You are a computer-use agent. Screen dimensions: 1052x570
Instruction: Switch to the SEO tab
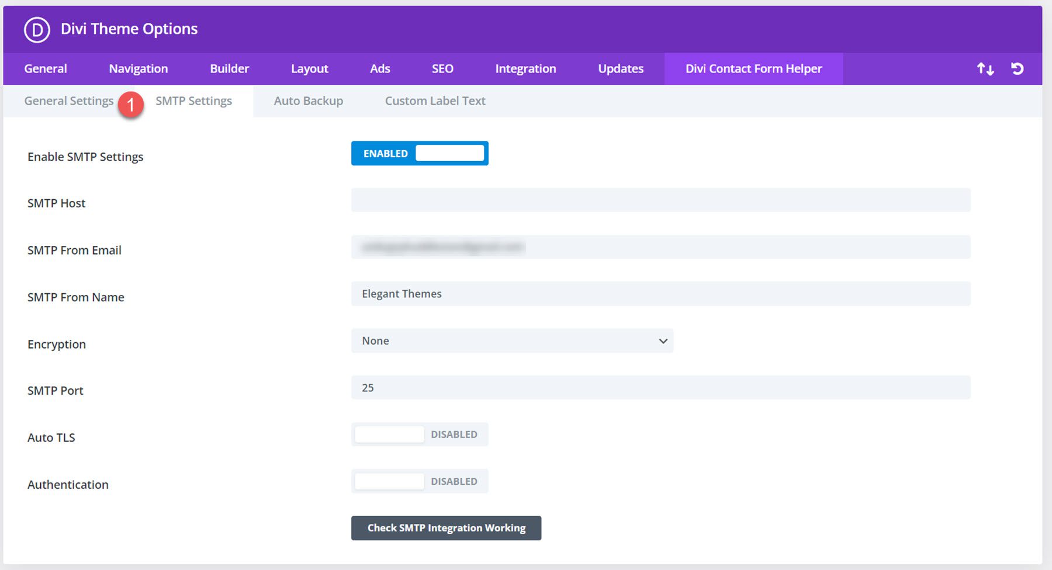coord(442,68)
